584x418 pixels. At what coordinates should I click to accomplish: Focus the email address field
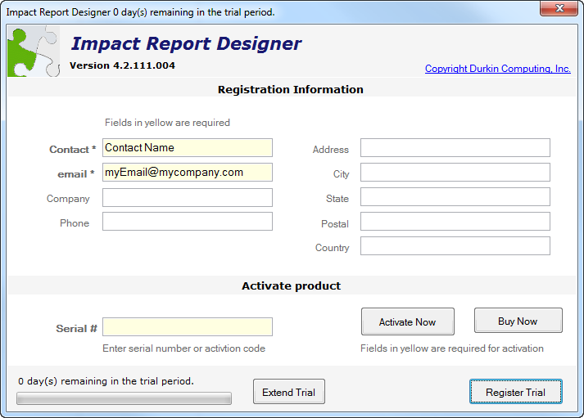click(x=188, y=172)
